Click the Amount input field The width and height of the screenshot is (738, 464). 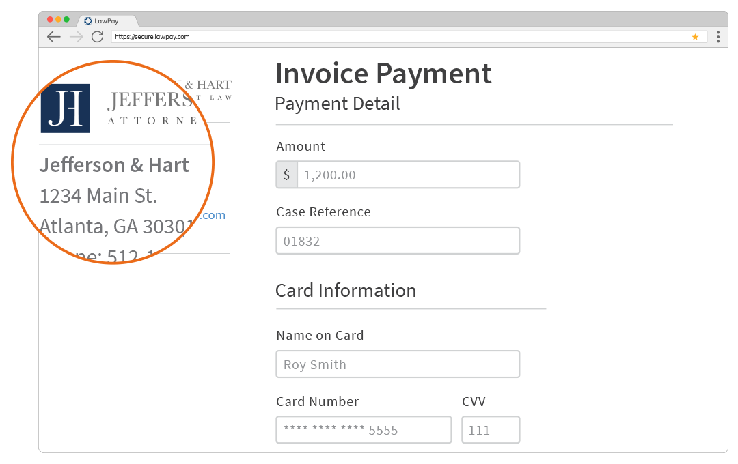click(x=409, y=175)
